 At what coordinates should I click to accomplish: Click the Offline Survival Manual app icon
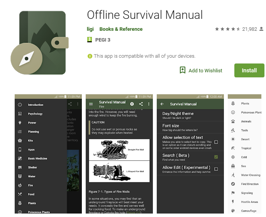tap(40, 43)
